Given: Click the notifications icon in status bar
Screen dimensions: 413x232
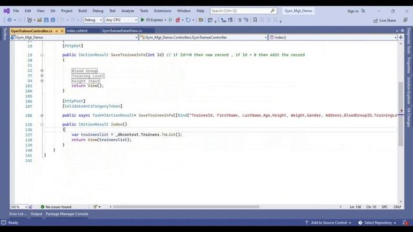Looking at the screenshot, I should (405, 223).
